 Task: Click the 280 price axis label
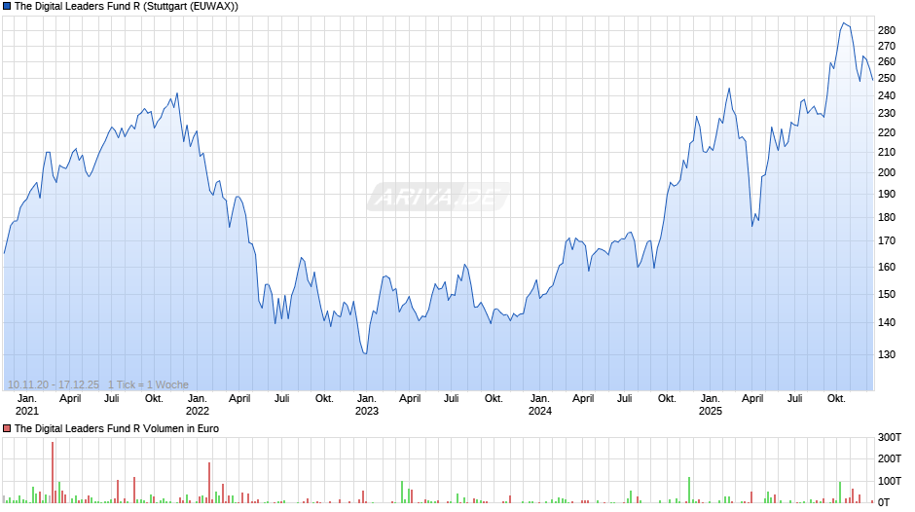tap(887, 30)
